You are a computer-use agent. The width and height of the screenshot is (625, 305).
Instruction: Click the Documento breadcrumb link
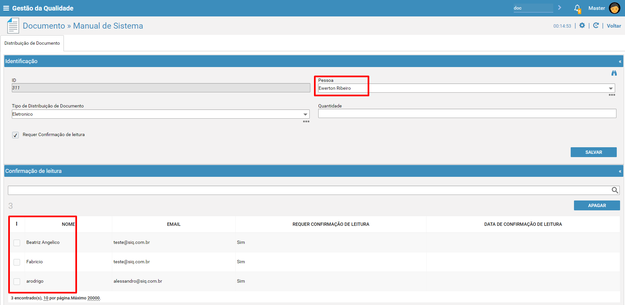[x=44, y=26]
